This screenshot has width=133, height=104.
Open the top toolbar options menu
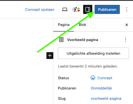point(127,9)
